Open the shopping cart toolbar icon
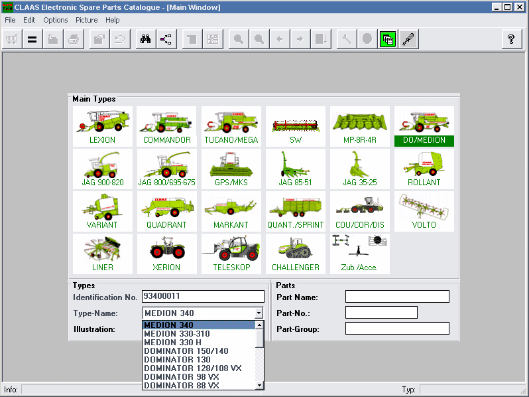 [x=12, y=39]
